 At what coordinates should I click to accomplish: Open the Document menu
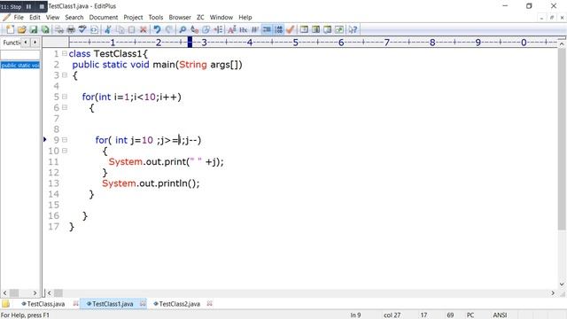tap(104, 18)
